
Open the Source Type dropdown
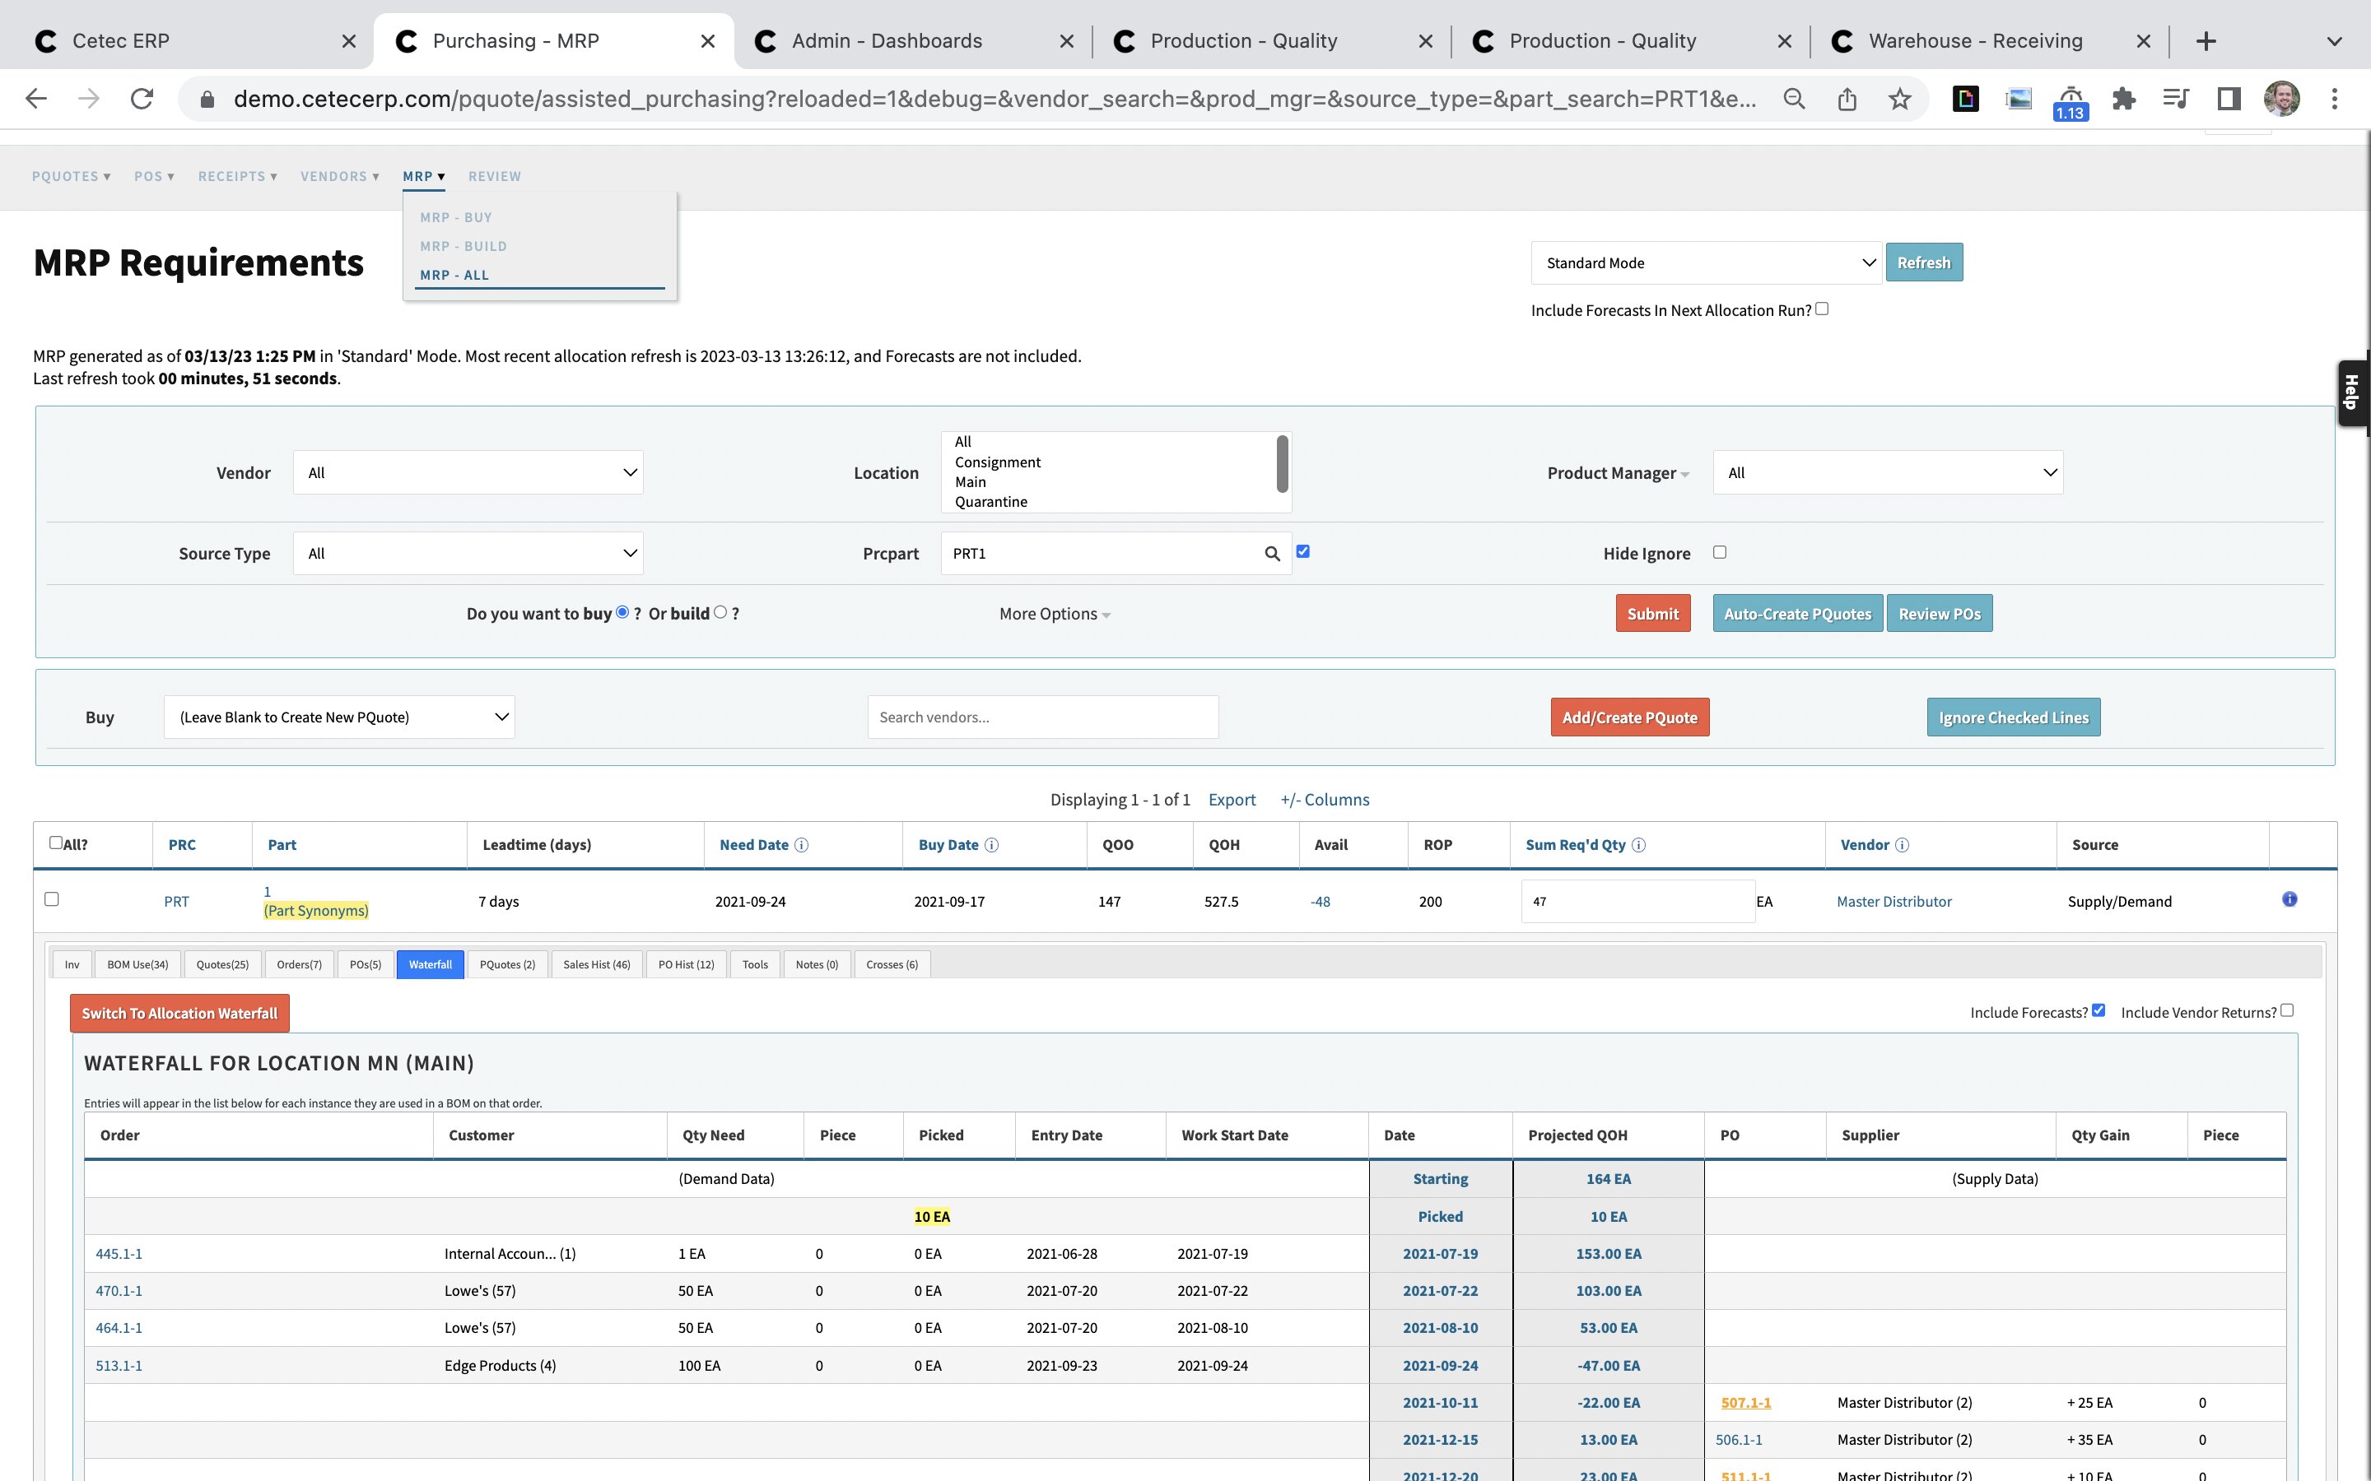[x=468, y=554]
